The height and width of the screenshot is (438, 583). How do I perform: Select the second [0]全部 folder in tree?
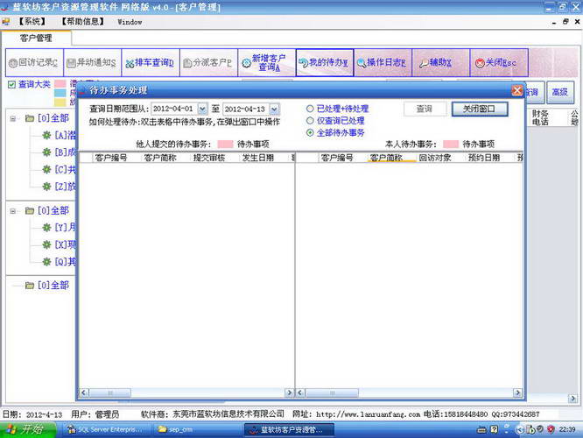tap(47, 210)
